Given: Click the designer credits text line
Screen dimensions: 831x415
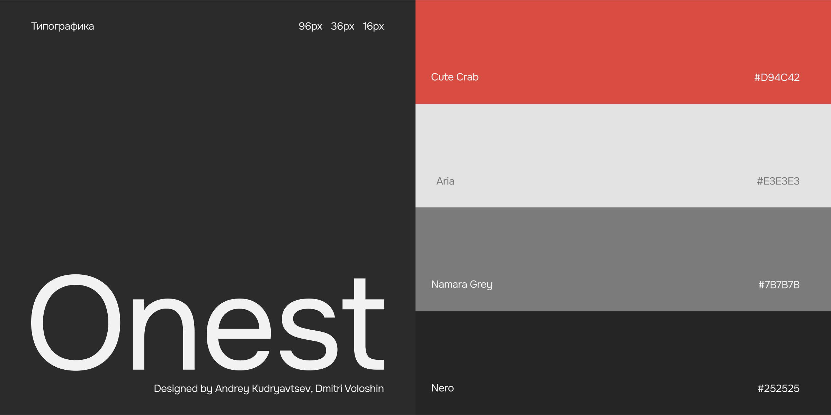Looking at the screenshot, I should 269,388.
